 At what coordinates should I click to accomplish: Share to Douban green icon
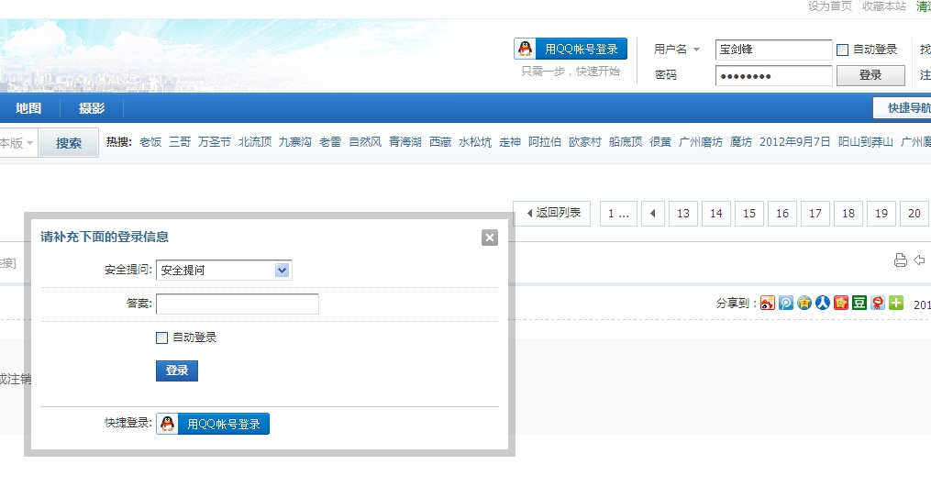(x=859, y=303)
